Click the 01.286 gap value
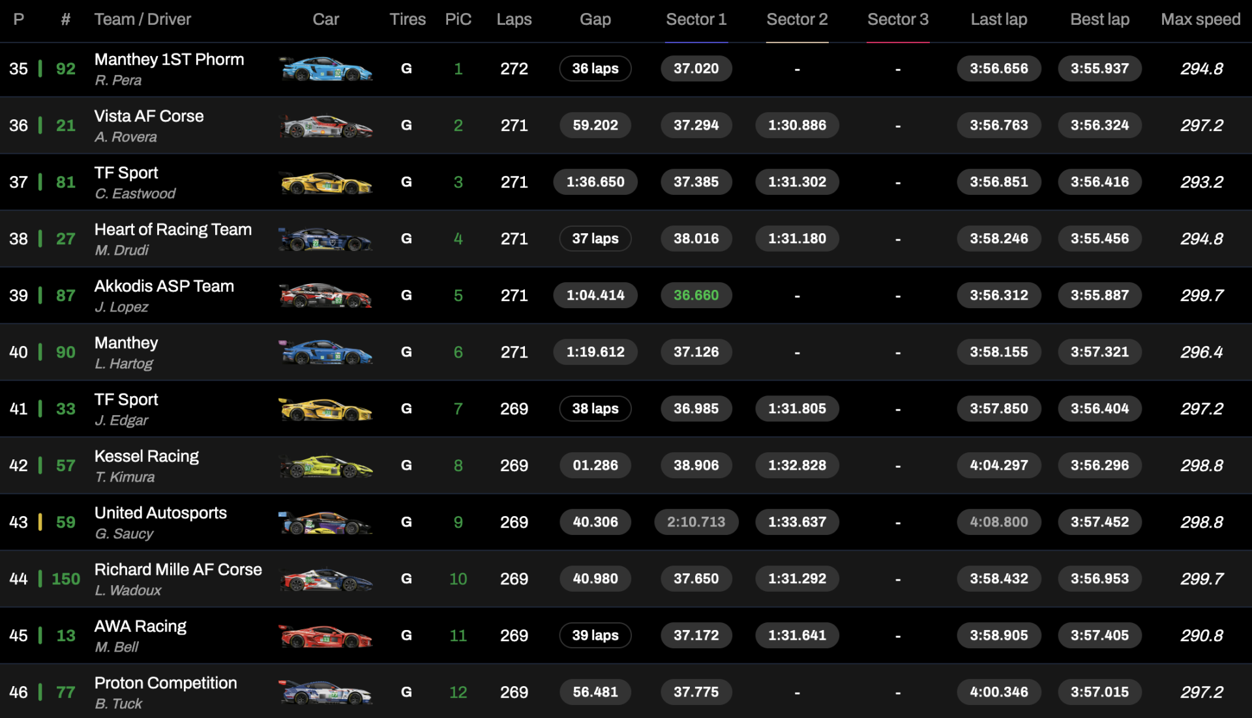The height and width of the screenshot is (718, 1252). 595,465
